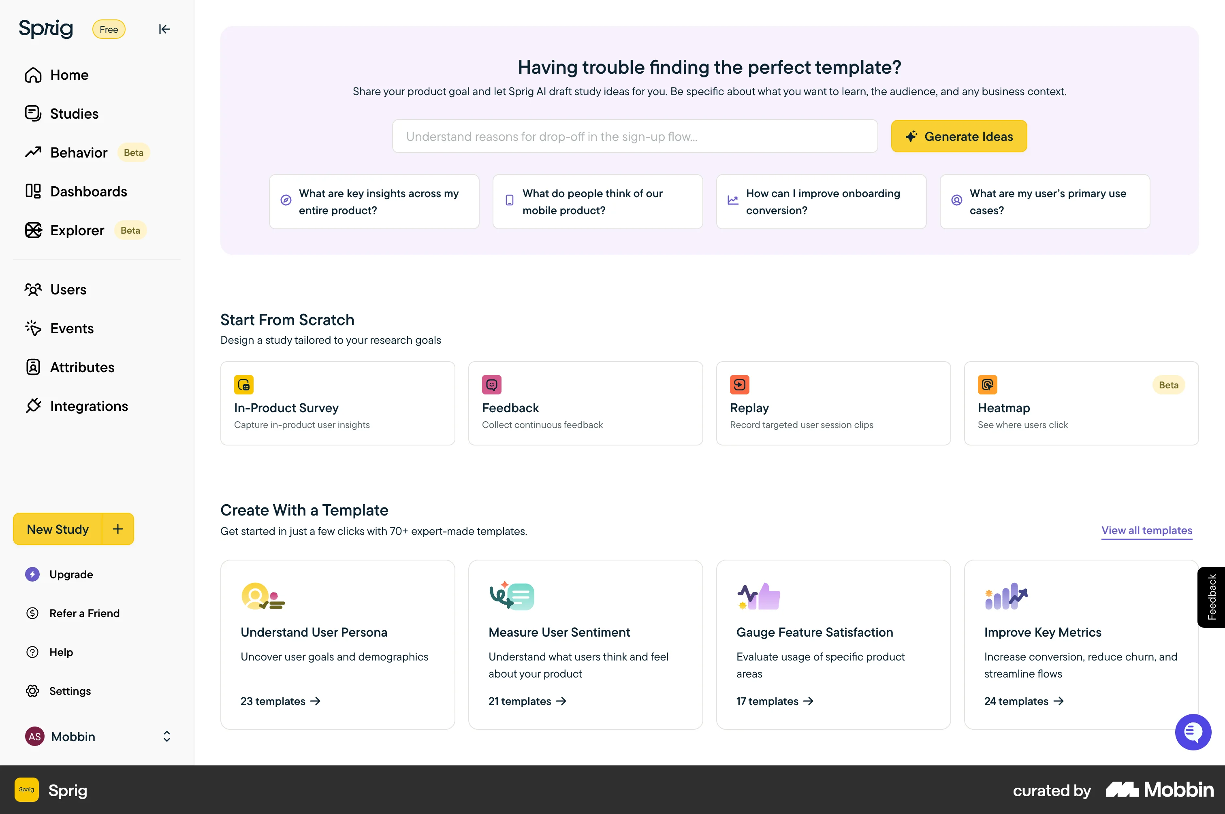Open the plus dropdown beside New Study
The height and width of the screenshot is (814, 1225).
(x=118, y=529)
